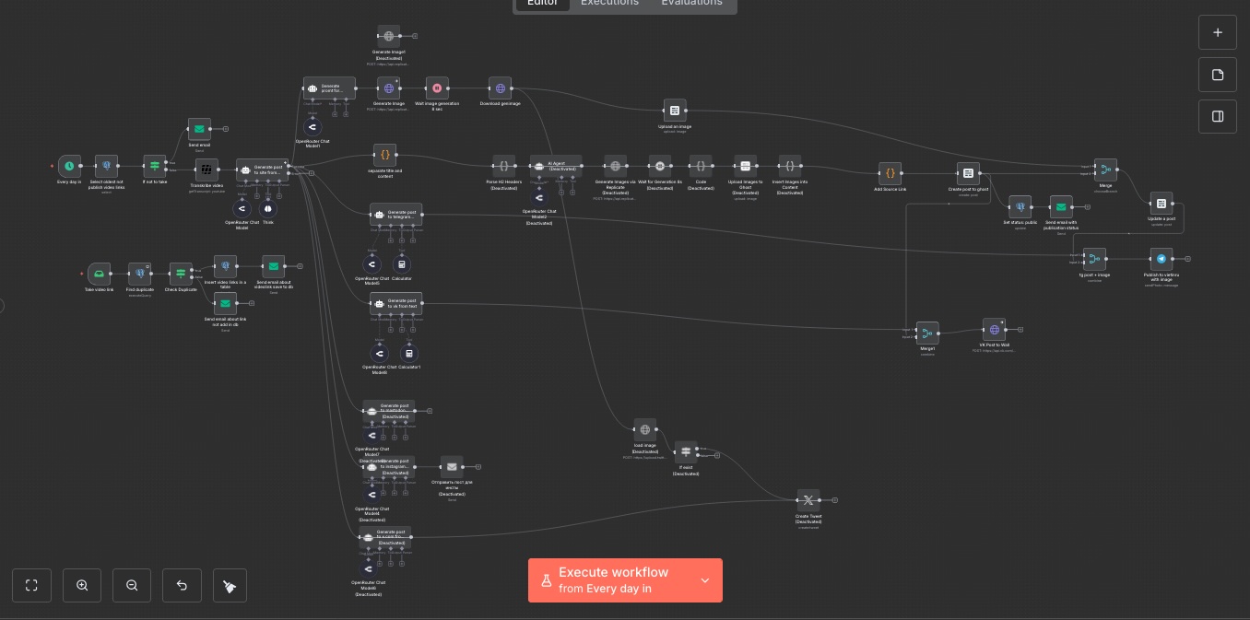Add a new node with plus button
The width and height of the screenshot is (1250, 620).
click(x=1217, y=32)
